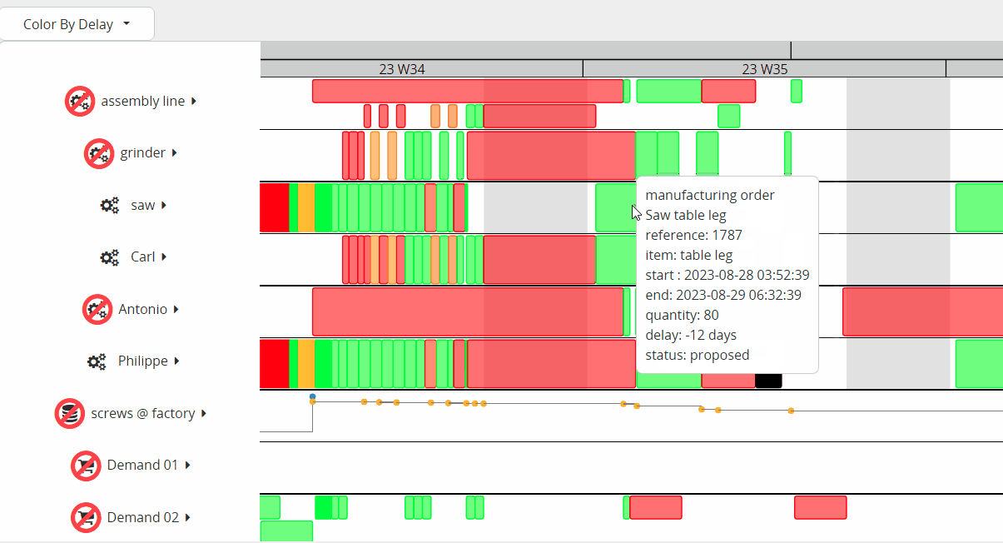The image size is (1003, 543).
Task: Click the blocked gear icon beside assembly line
Action: 80,101
